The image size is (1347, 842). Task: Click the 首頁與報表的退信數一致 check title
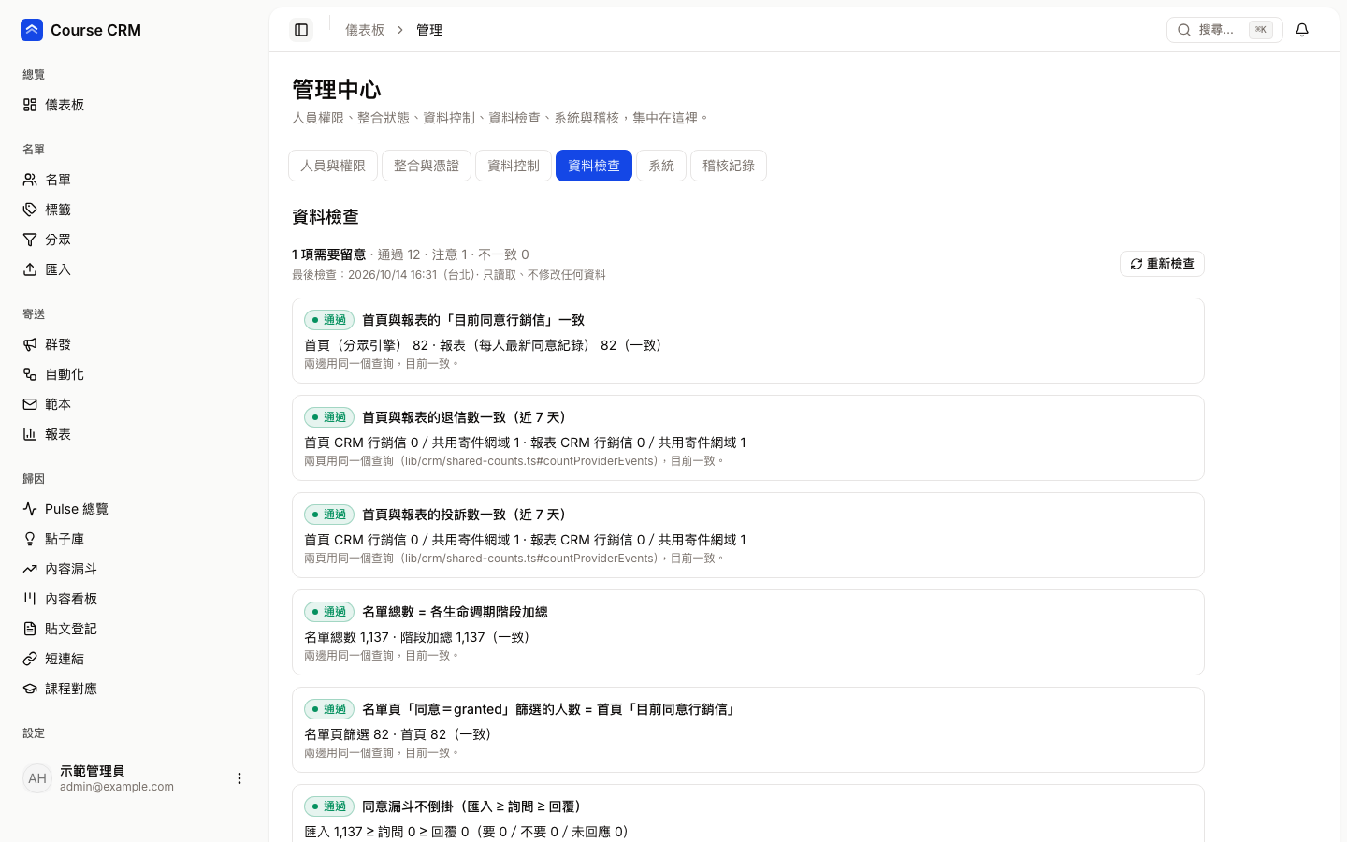[464, 417]
